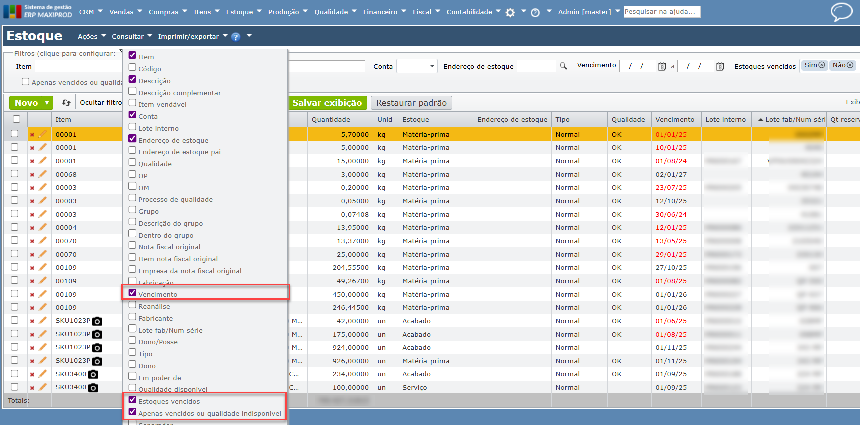Expand the Conta dropdown filter
The height and width of the screenshot is (425, 860).
(x=417, y=66)
